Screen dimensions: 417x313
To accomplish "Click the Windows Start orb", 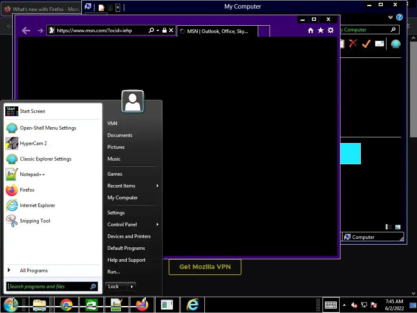I will pos(10,305).
